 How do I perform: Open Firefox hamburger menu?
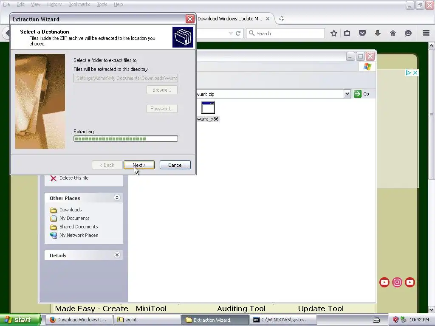pos(426,33)
